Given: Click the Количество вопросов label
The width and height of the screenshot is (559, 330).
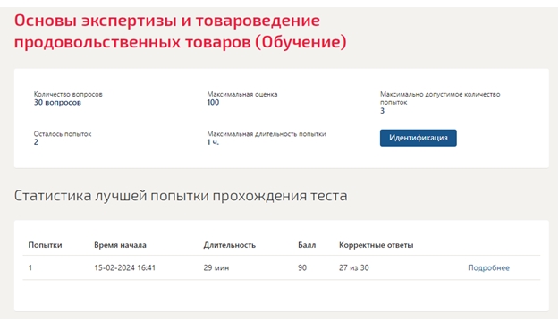Looking at the screenshot, I should click(68, 94).
